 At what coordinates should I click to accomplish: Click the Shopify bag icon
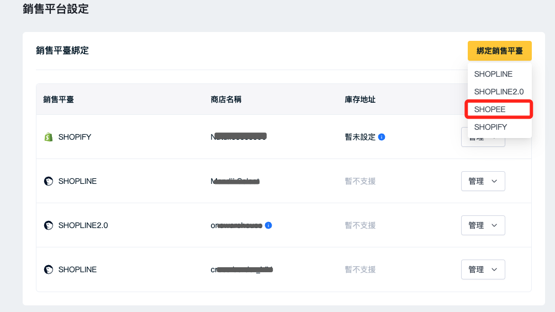coord(49,137)
